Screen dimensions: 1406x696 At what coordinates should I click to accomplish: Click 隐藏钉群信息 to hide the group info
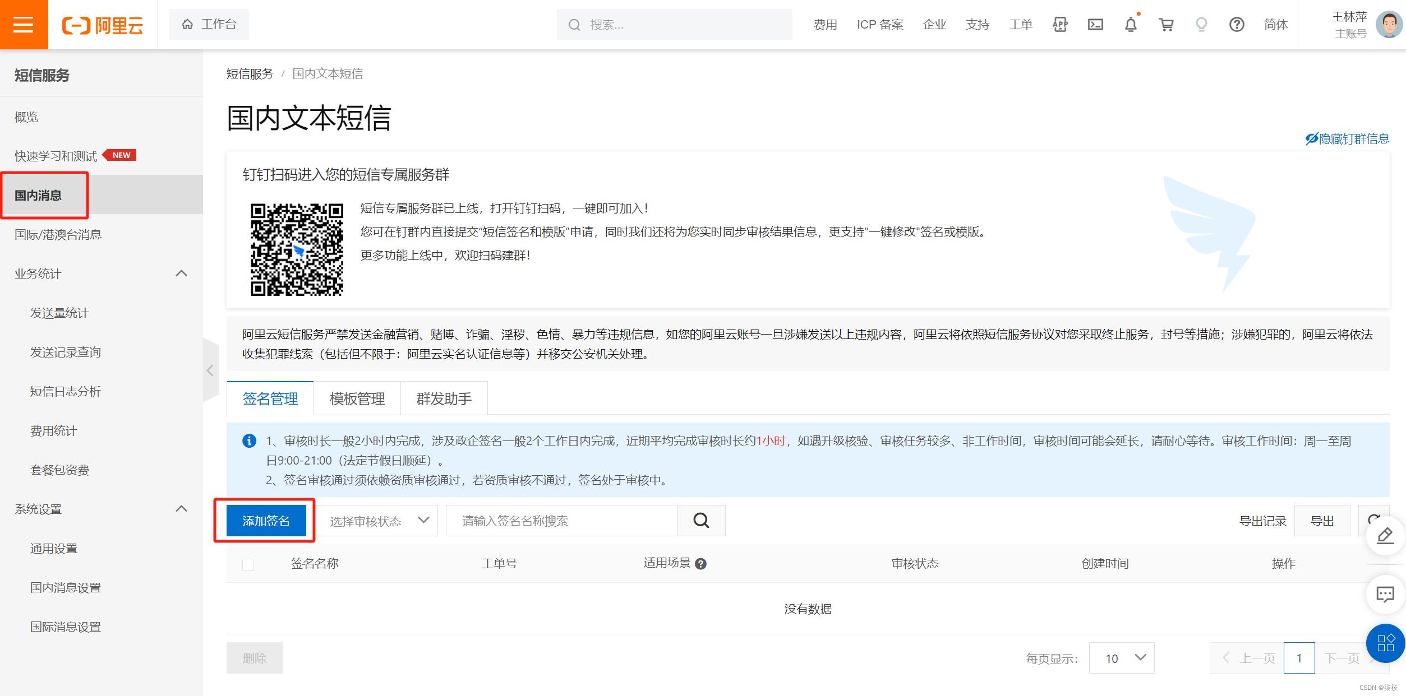pyautogui.click(x=1347, y=138)
